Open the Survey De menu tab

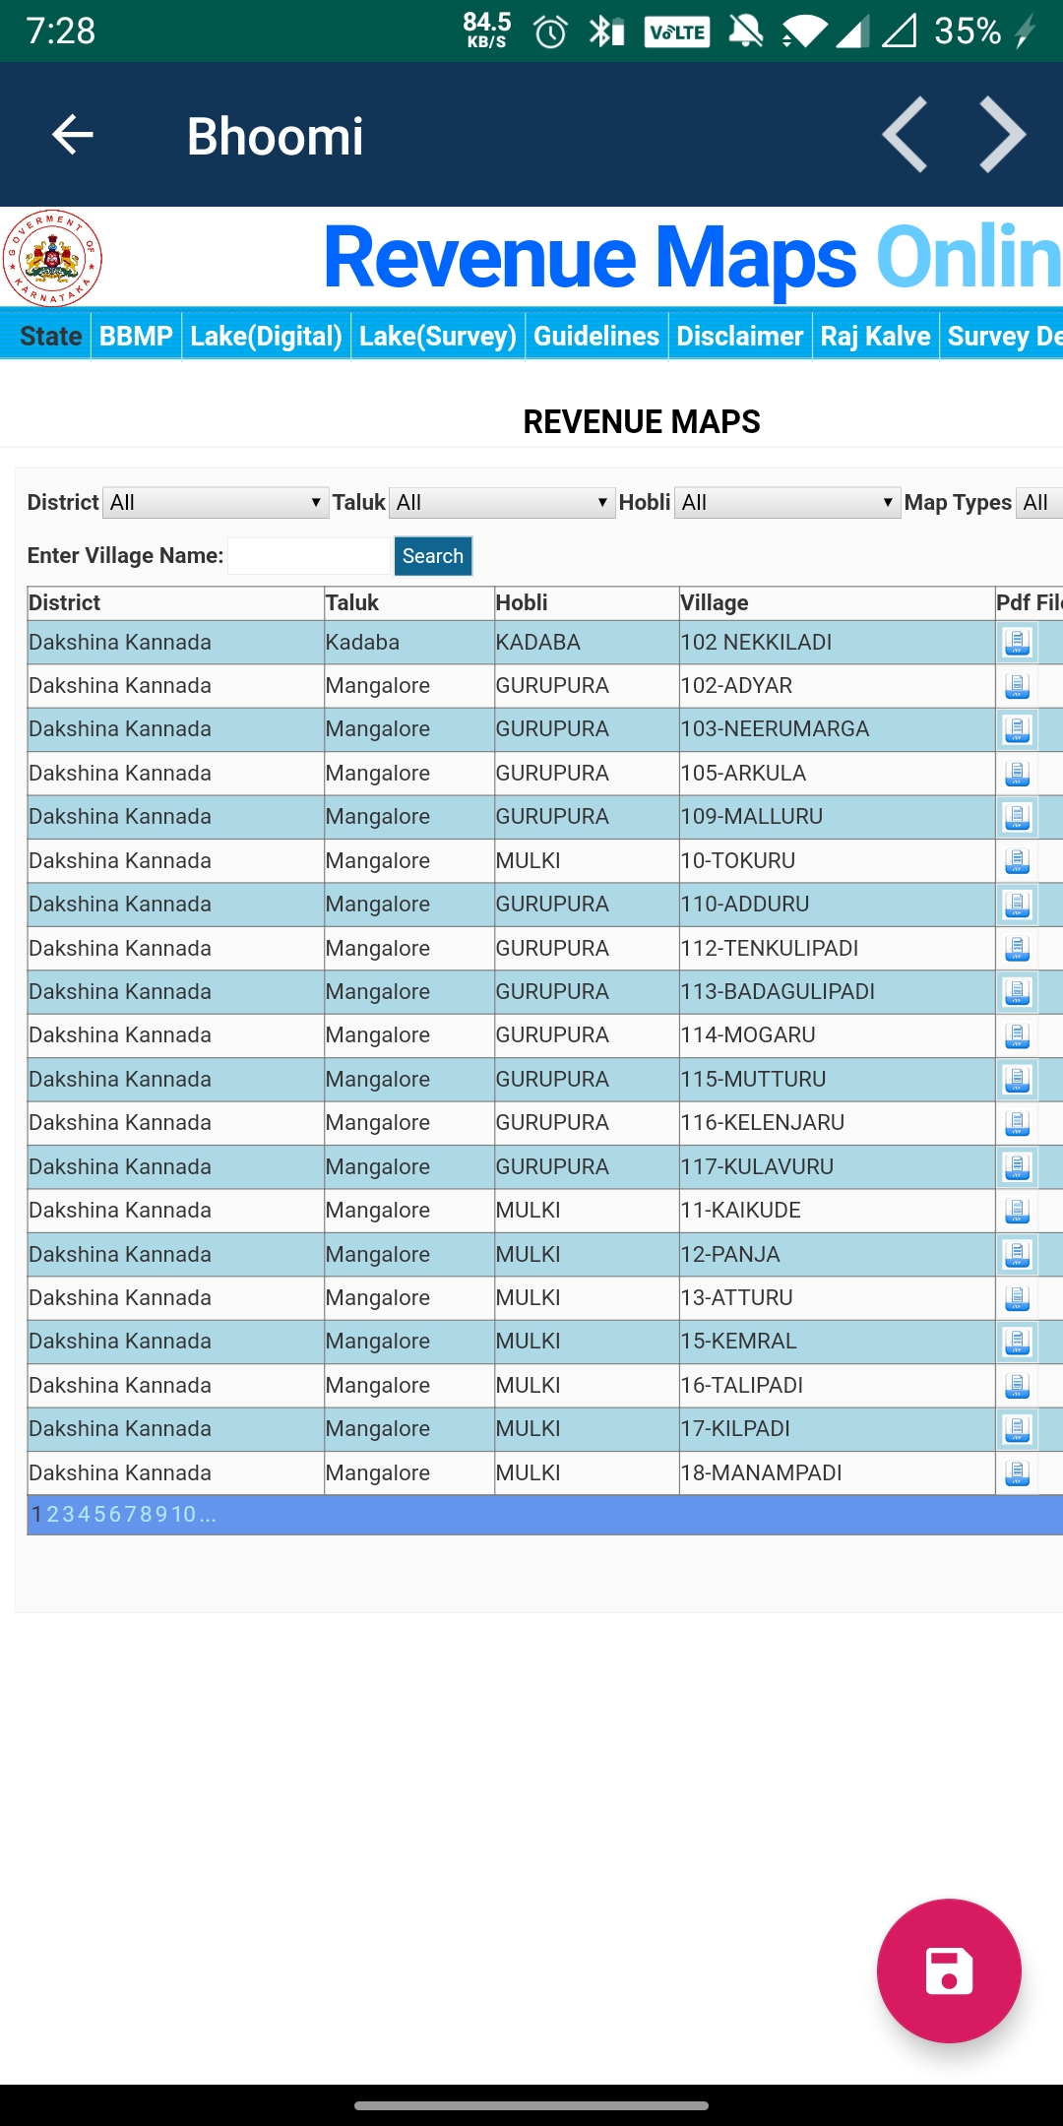(x=1004, y=337)
